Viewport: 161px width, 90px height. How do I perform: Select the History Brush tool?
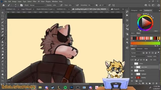click(x=3, y=45)
